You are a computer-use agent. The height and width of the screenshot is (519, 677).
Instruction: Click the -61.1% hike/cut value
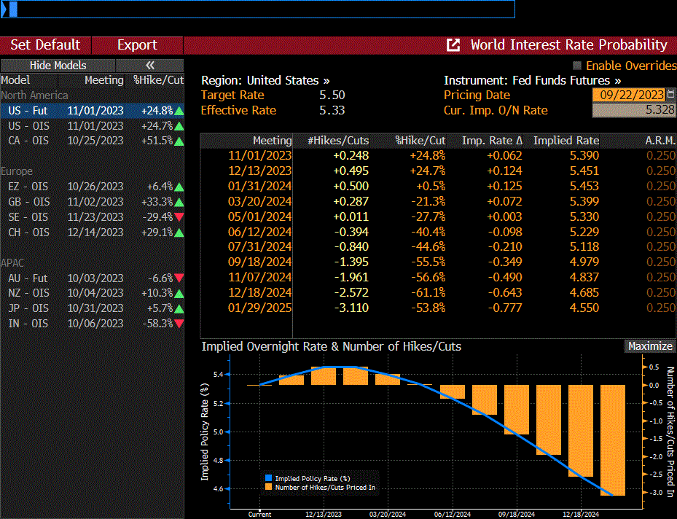(428, 292)
